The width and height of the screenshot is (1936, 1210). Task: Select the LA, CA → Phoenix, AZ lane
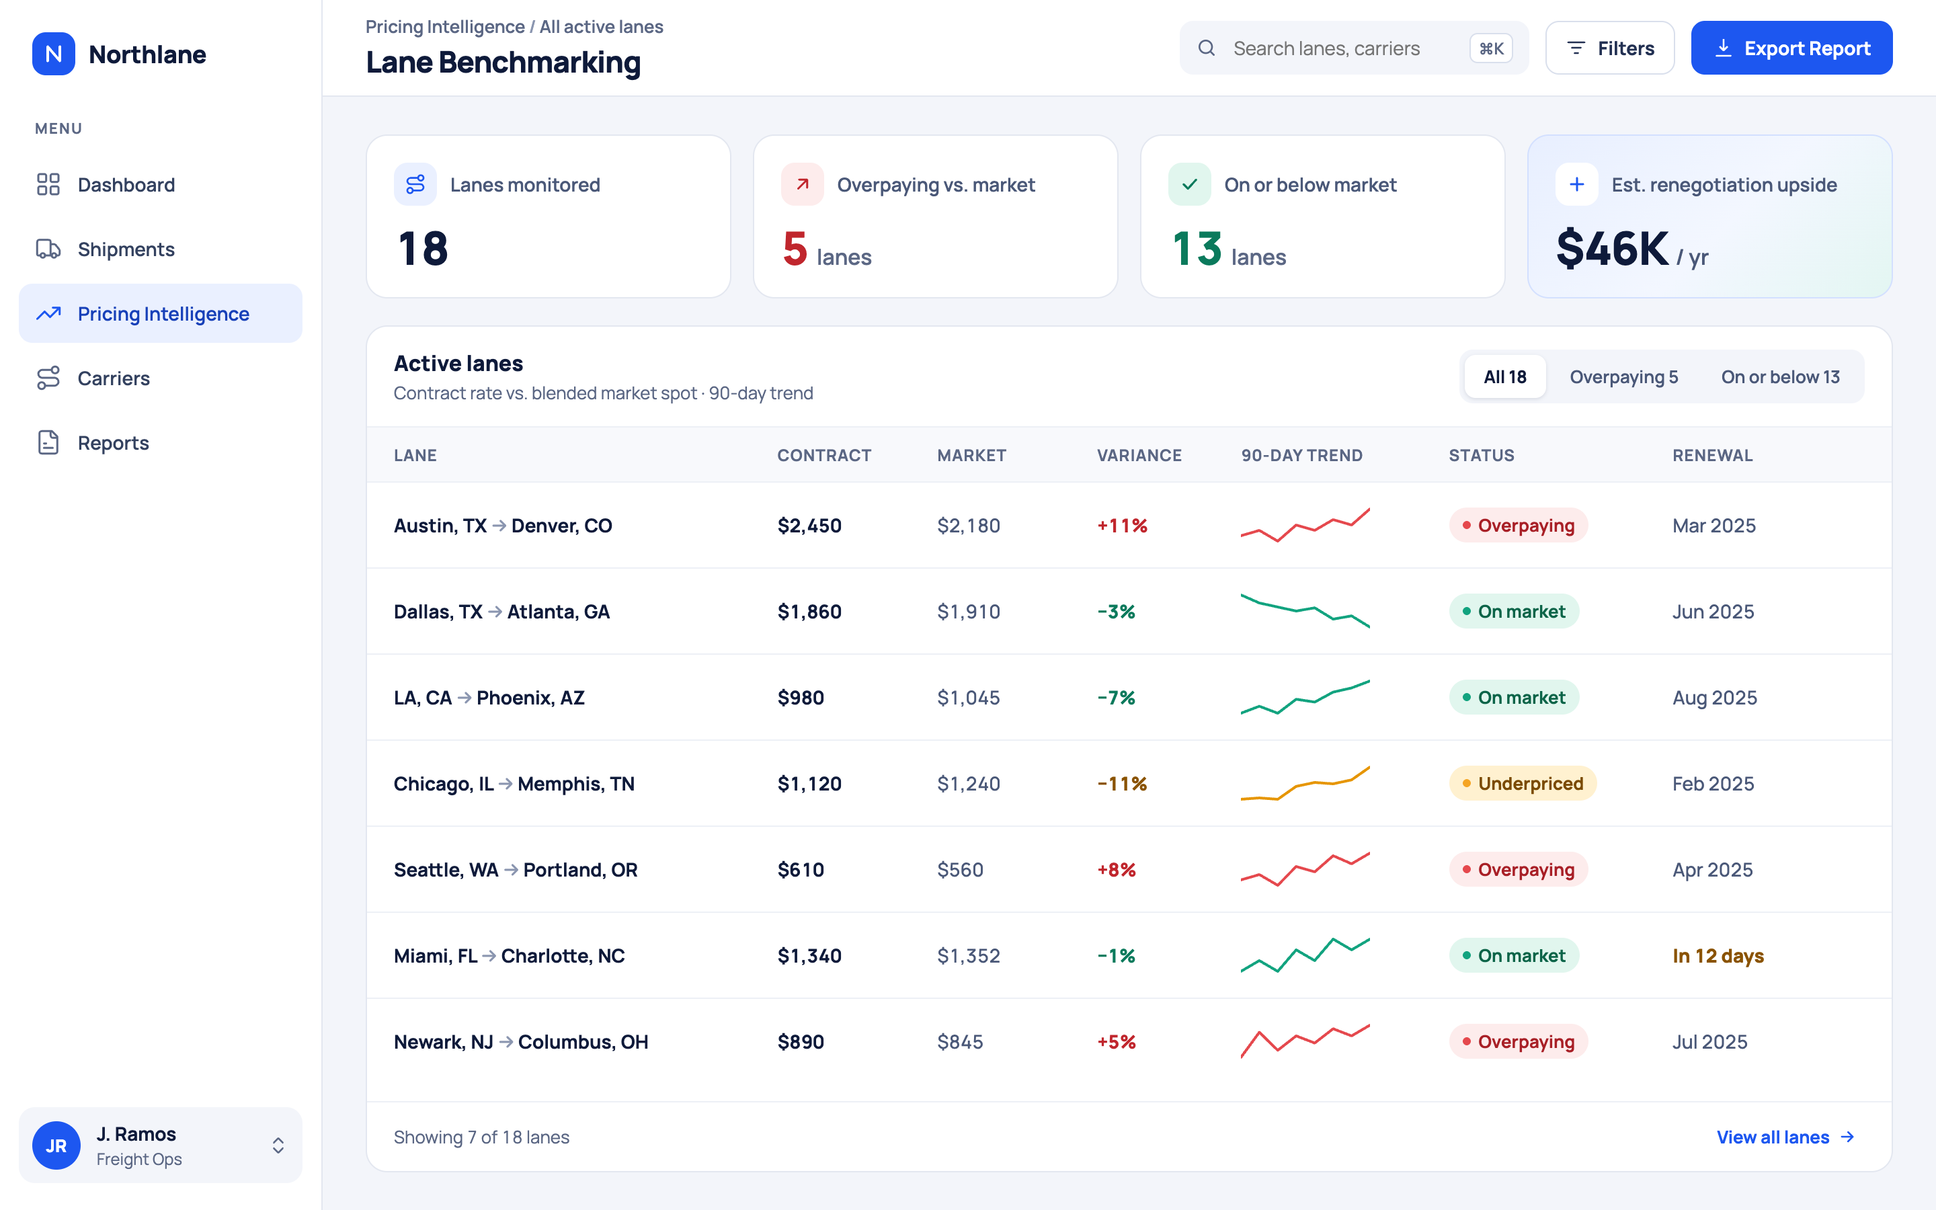(x=1129, y=697)
